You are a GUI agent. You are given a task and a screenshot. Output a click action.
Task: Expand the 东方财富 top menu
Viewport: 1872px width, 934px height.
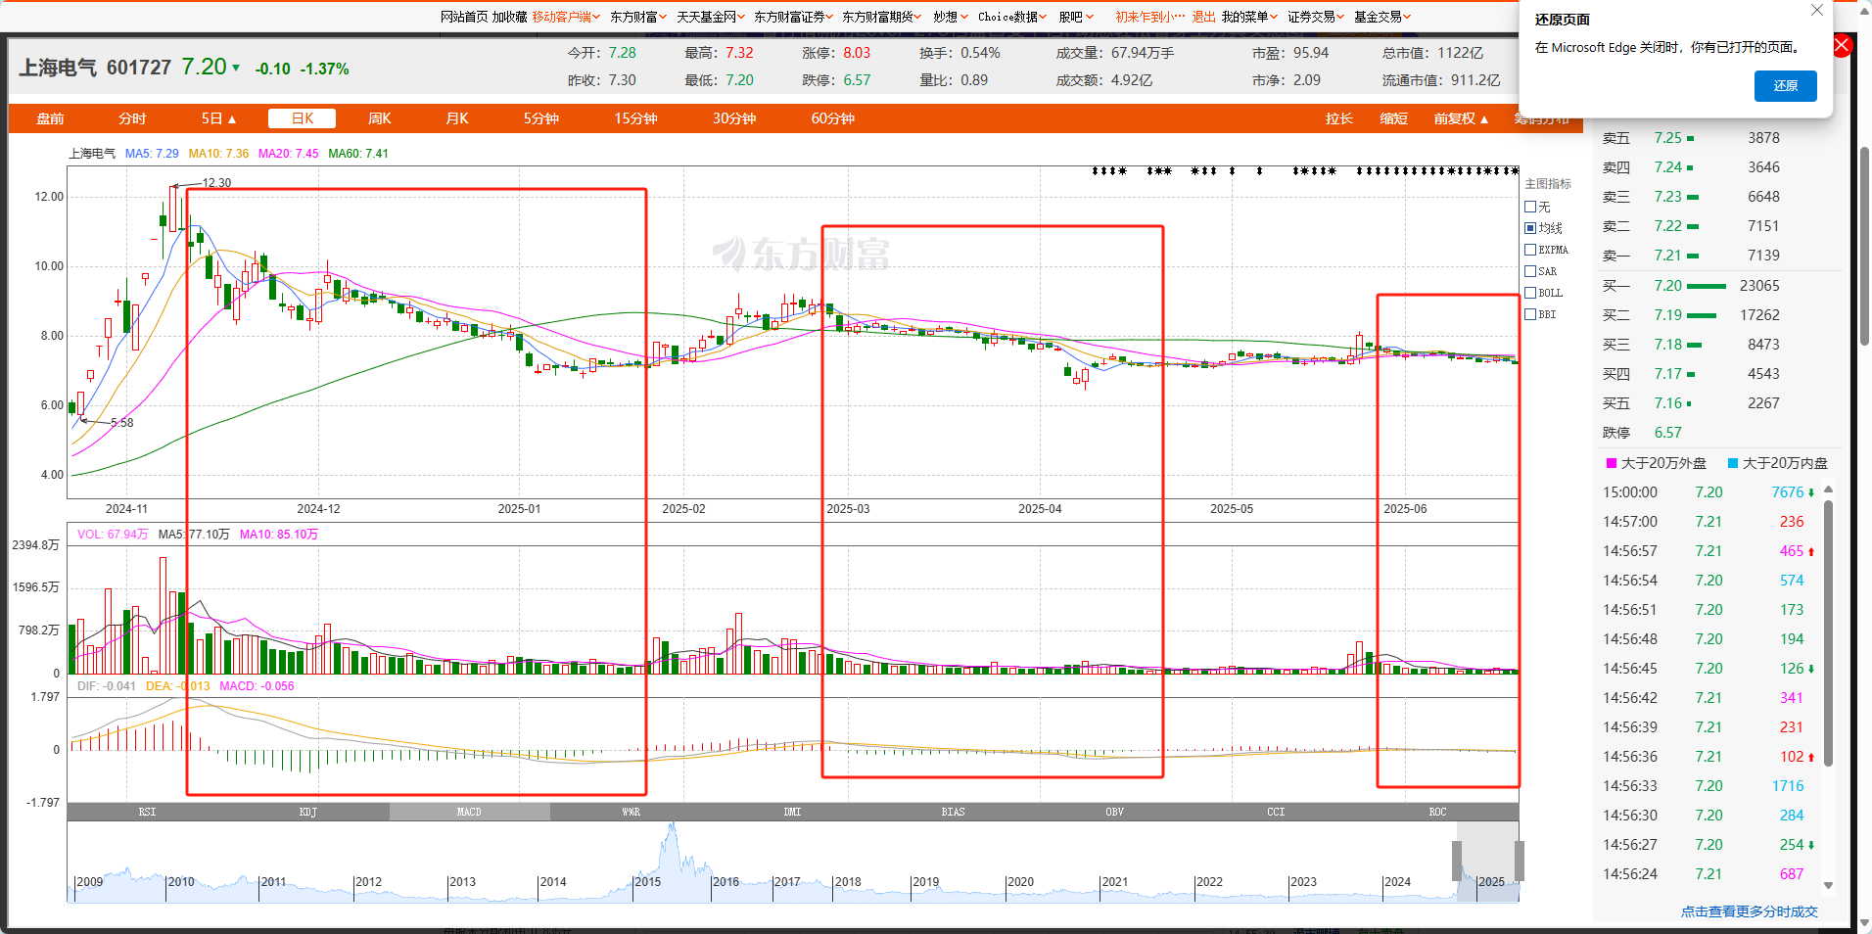coord(637,17)
